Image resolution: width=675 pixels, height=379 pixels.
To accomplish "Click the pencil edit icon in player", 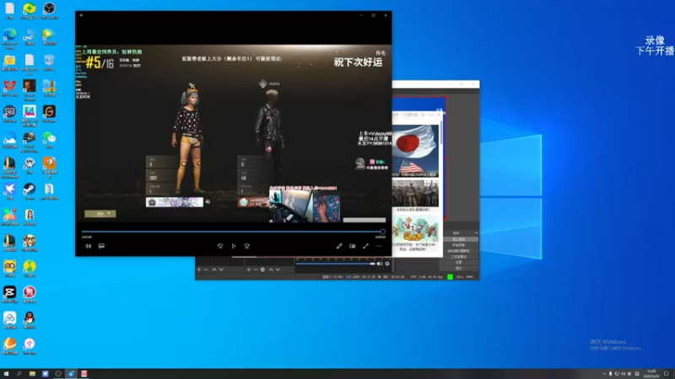I will click(339, 246).
